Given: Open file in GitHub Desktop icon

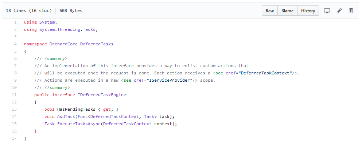Looking at the screenshot, I should point(327,11).
